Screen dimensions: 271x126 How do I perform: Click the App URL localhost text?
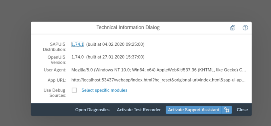coord(158,80)
